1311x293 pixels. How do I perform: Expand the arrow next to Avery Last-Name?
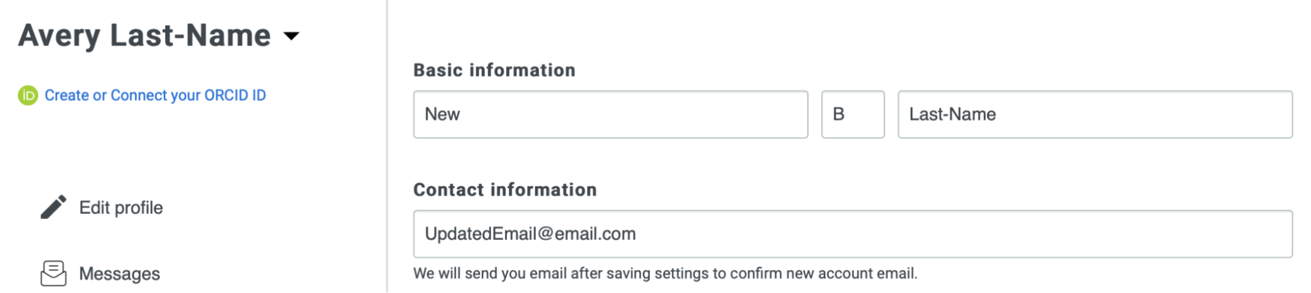[x=291, y=36]
